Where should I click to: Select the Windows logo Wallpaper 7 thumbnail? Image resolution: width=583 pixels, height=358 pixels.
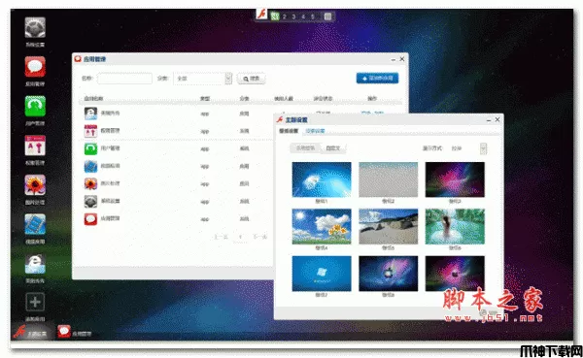coord(322,274)
